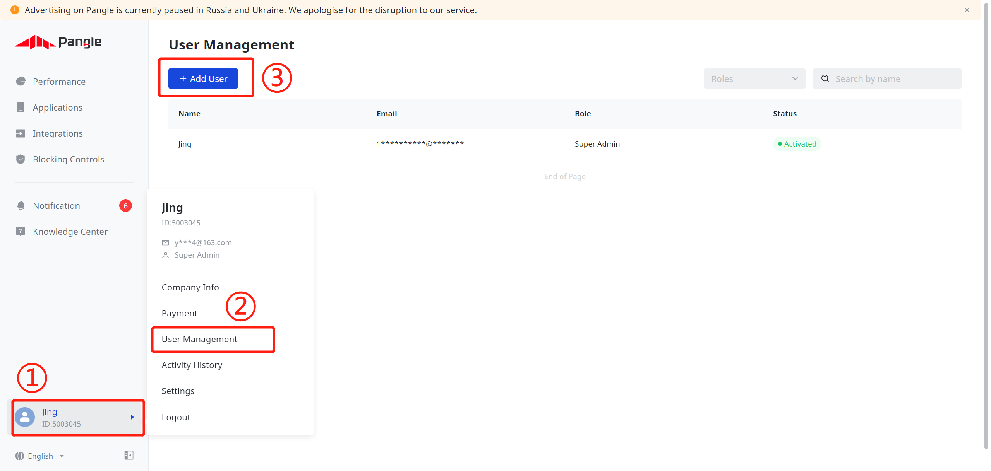
Task: Click the Pangle logo
Action: (x=58, y=42)
